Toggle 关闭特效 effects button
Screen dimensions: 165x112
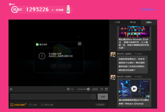[100, 105]
